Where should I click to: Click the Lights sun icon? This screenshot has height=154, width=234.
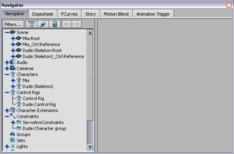tap(13, 146)
